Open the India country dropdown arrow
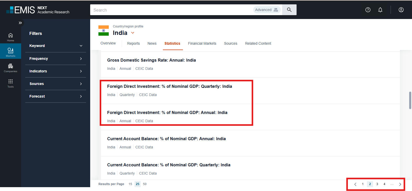 point(133,33)
